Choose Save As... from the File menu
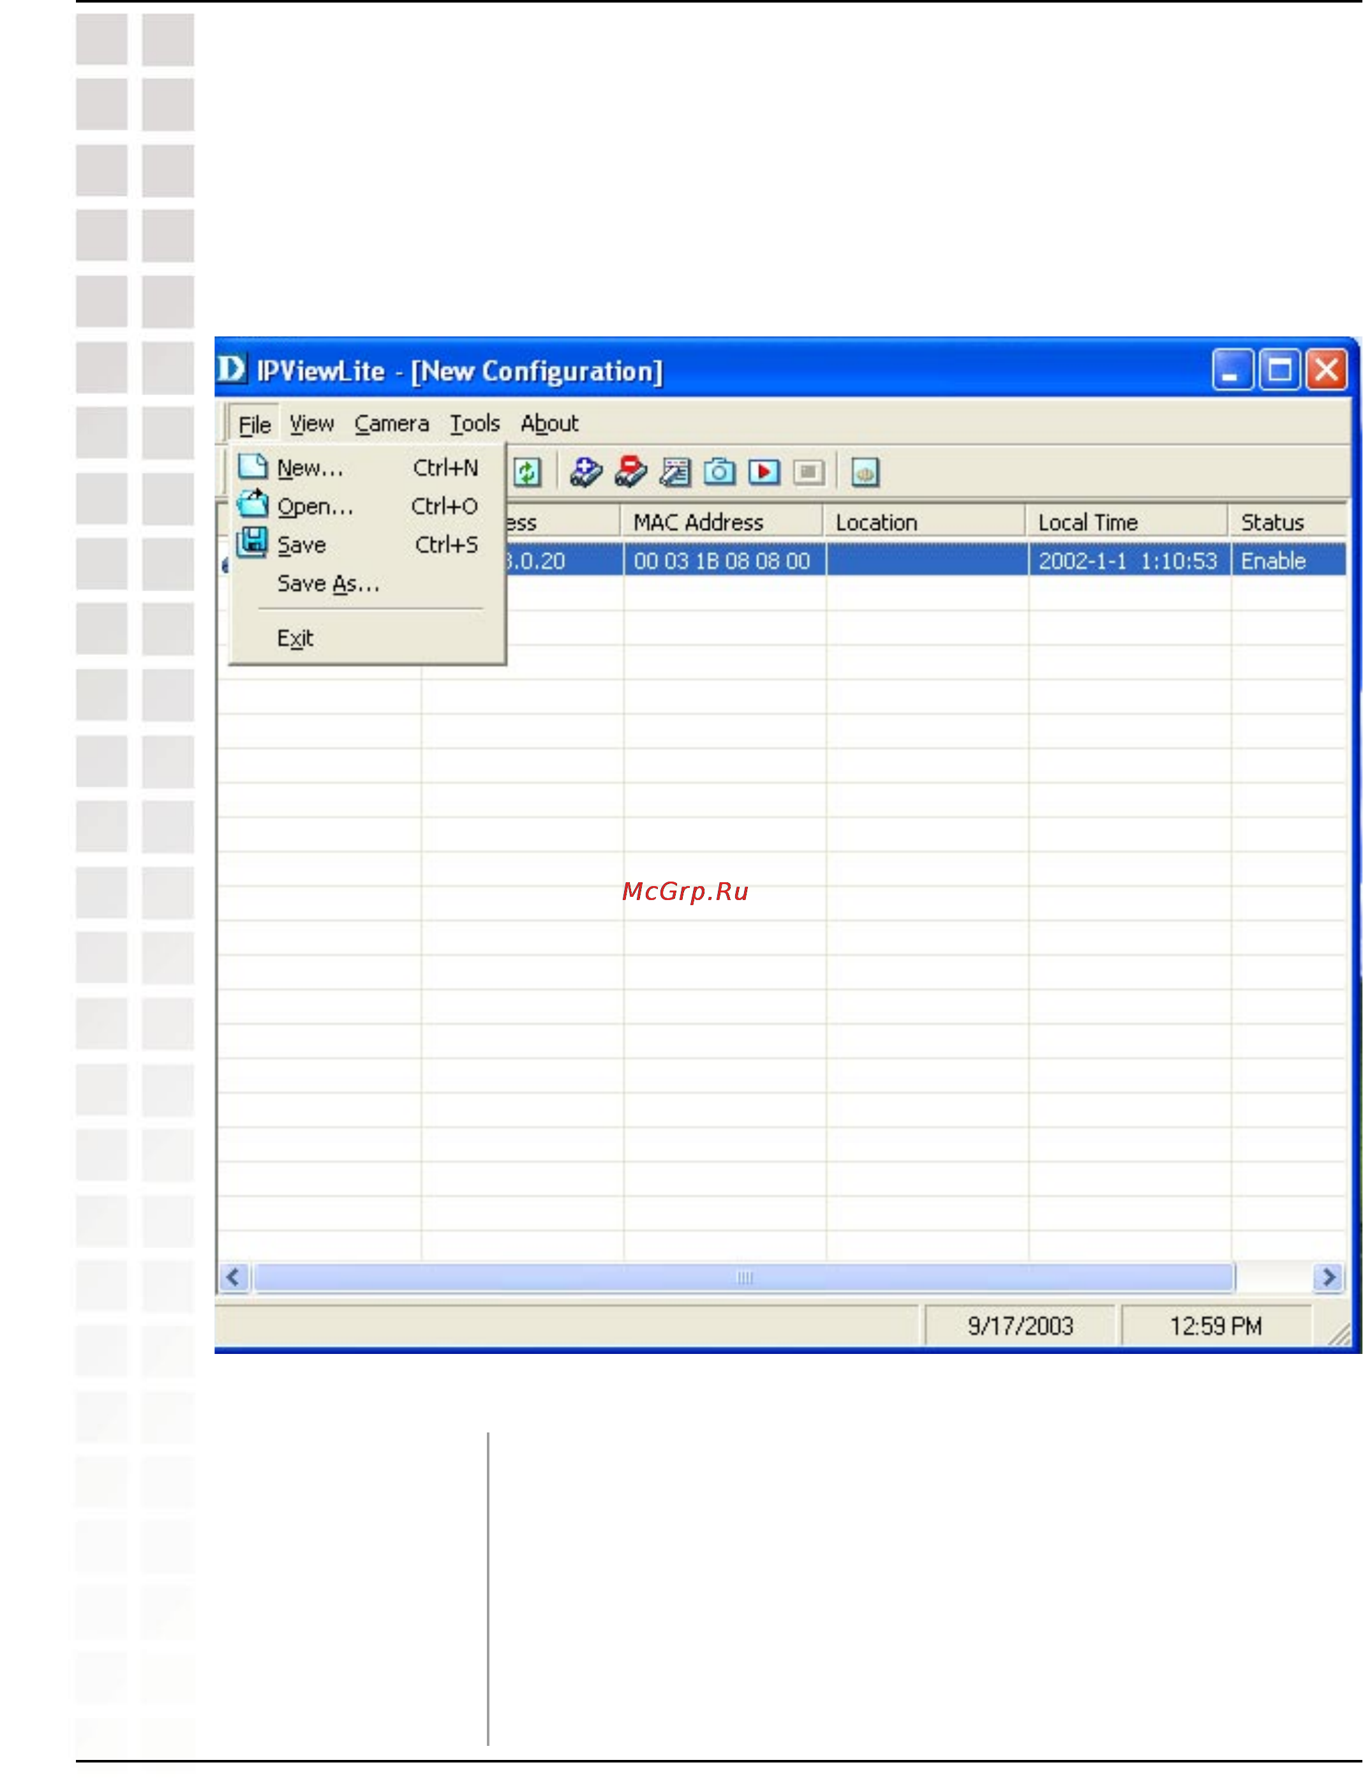The height and width of the screenshot is (1781, 1363). tap(368, 583)
